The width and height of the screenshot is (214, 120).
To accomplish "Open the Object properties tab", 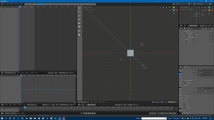I will (x=180, y=89).
